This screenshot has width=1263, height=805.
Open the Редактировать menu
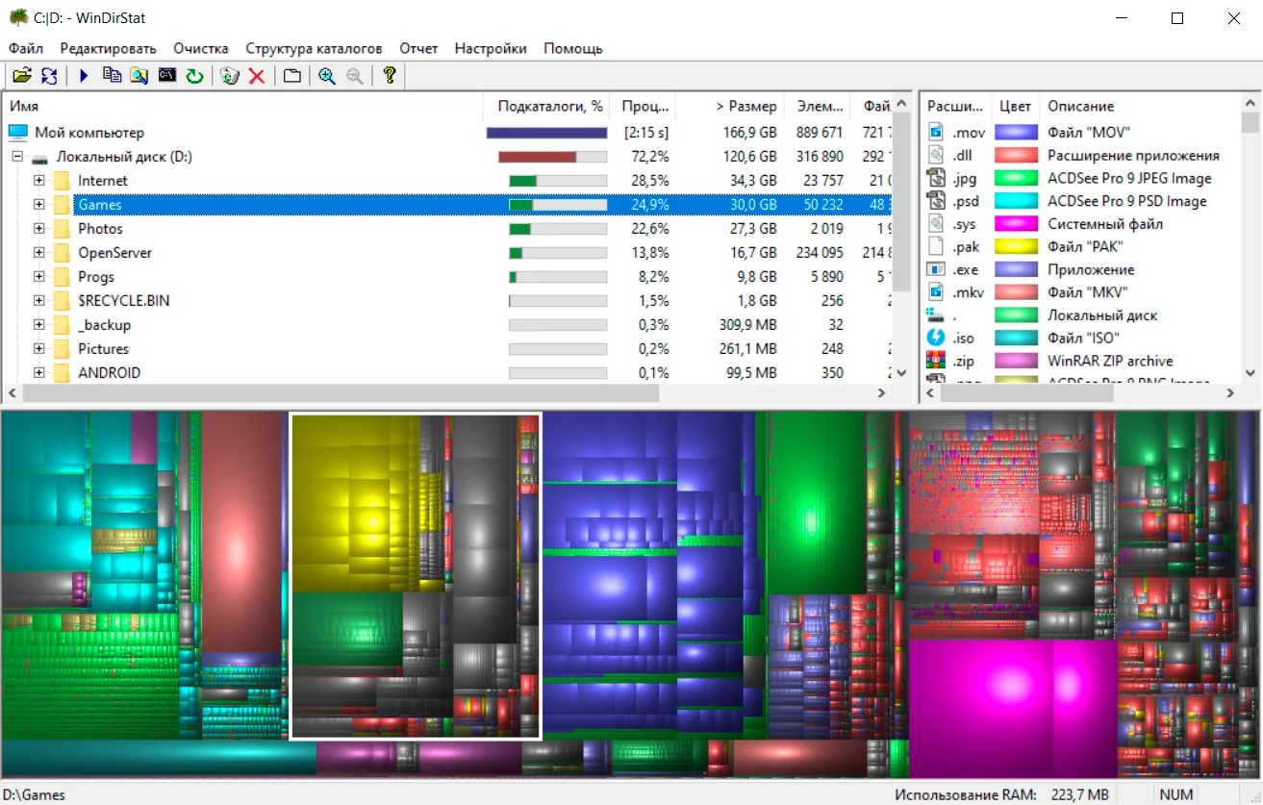pyautogui.click(x=108, y=48)
